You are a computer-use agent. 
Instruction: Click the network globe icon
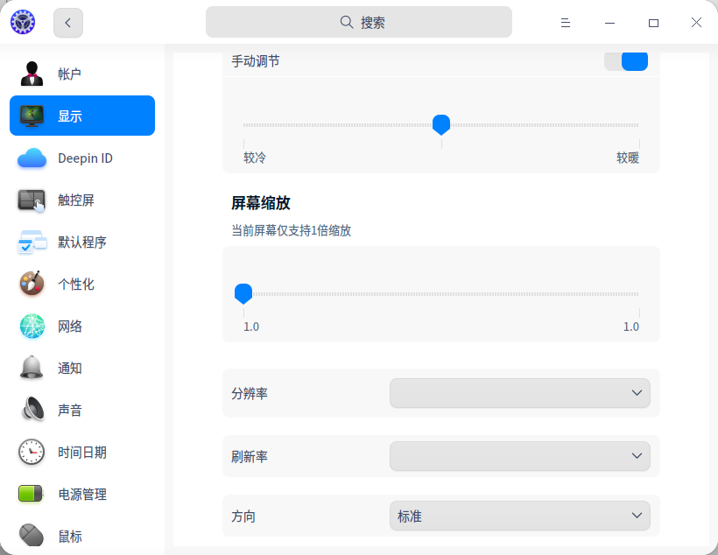32,327
